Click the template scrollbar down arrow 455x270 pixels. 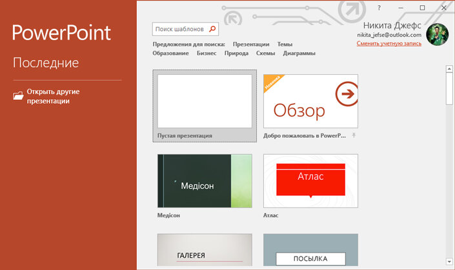pos(449,262)
